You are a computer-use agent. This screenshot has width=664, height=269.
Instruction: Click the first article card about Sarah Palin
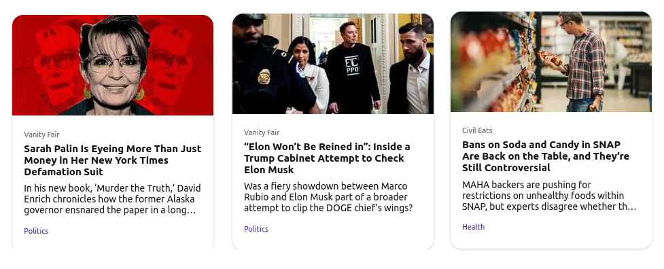pos(113,132)
